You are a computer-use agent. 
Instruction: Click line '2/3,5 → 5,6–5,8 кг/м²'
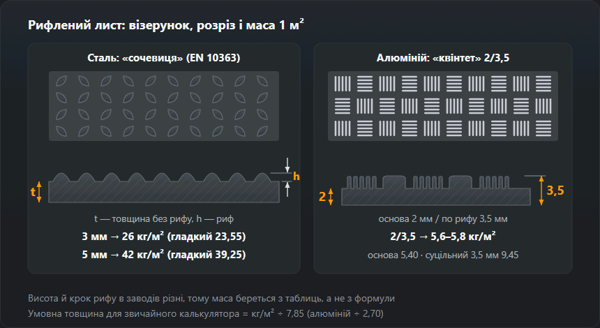(x=443, y=236)
